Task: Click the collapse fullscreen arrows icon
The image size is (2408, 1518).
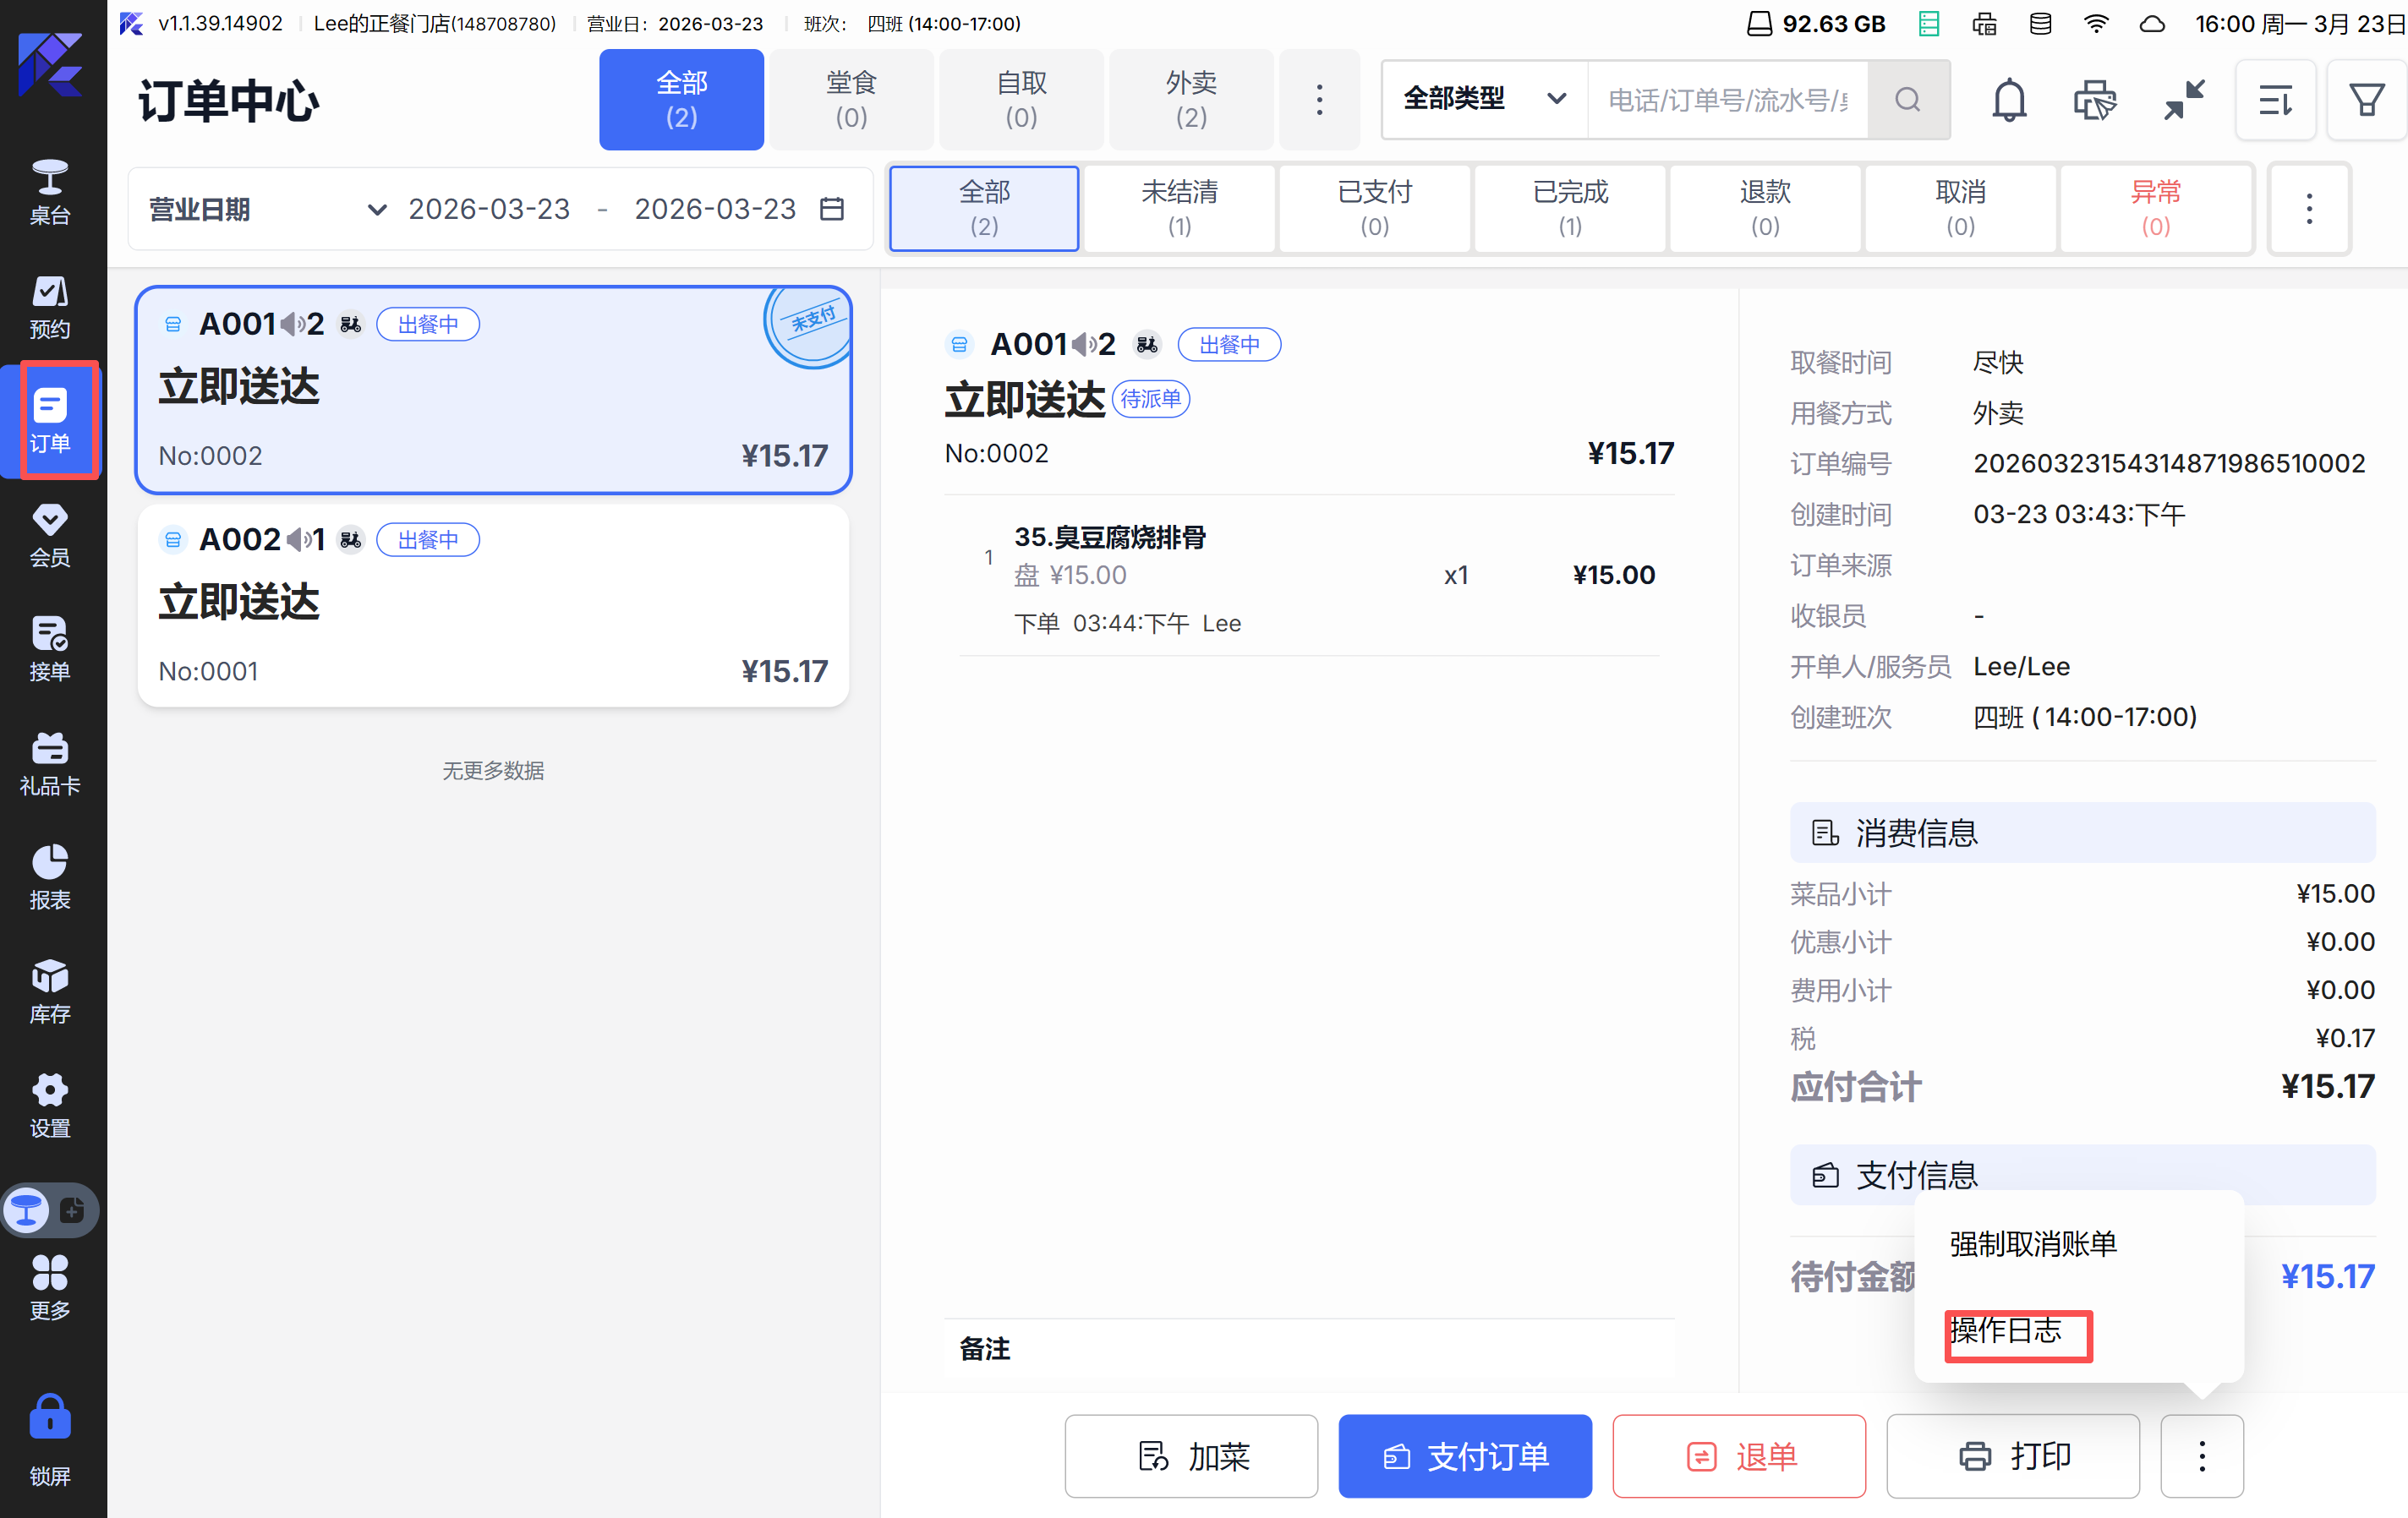Action: (2184, 99)
